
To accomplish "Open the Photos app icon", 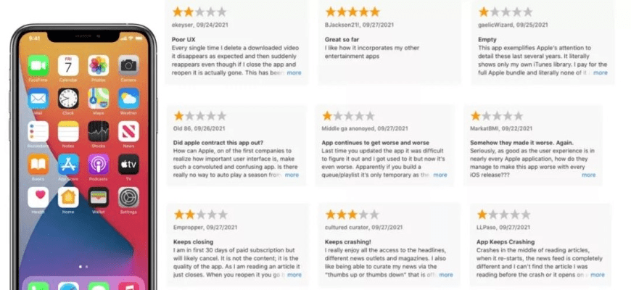I will click(98, 65).
